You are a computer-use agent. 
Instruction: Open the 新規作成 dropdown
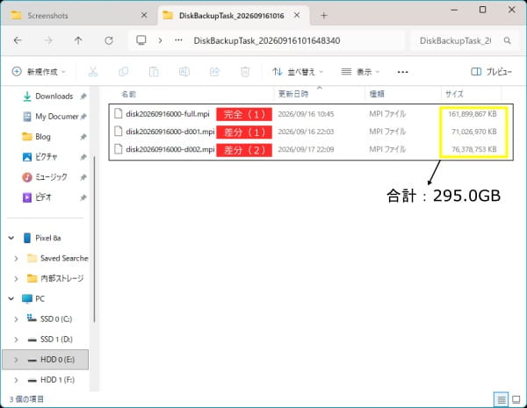pos(39,72)
